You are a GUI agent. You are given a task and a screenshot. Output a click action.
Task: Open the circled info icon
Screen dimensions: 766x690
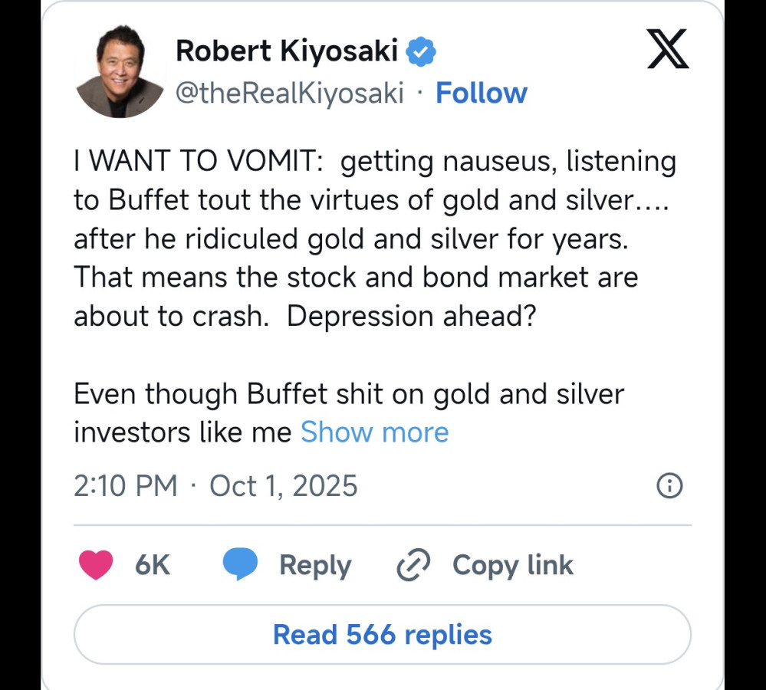670,486
